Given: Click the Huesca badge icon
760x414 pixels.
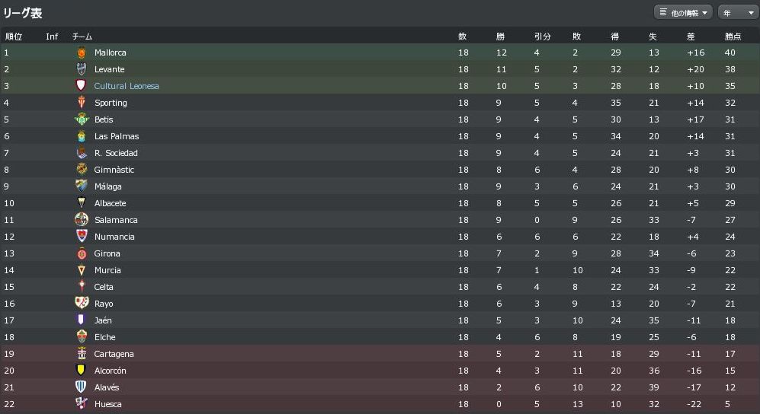Looking at the screenshot, I should (x=82, y=404).
